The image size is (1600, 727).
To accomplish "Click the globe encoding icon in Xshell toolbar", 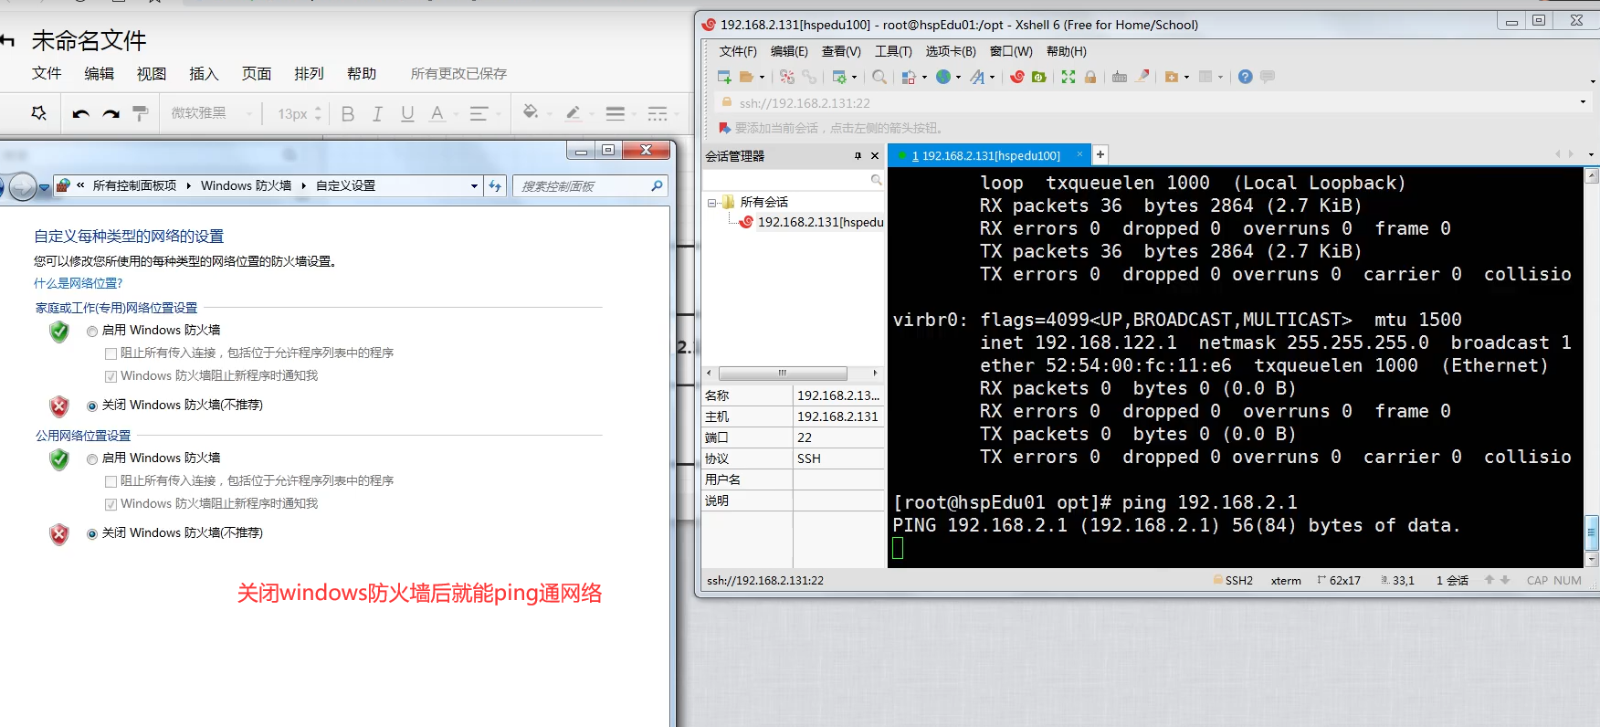I will tap(943, 77).
